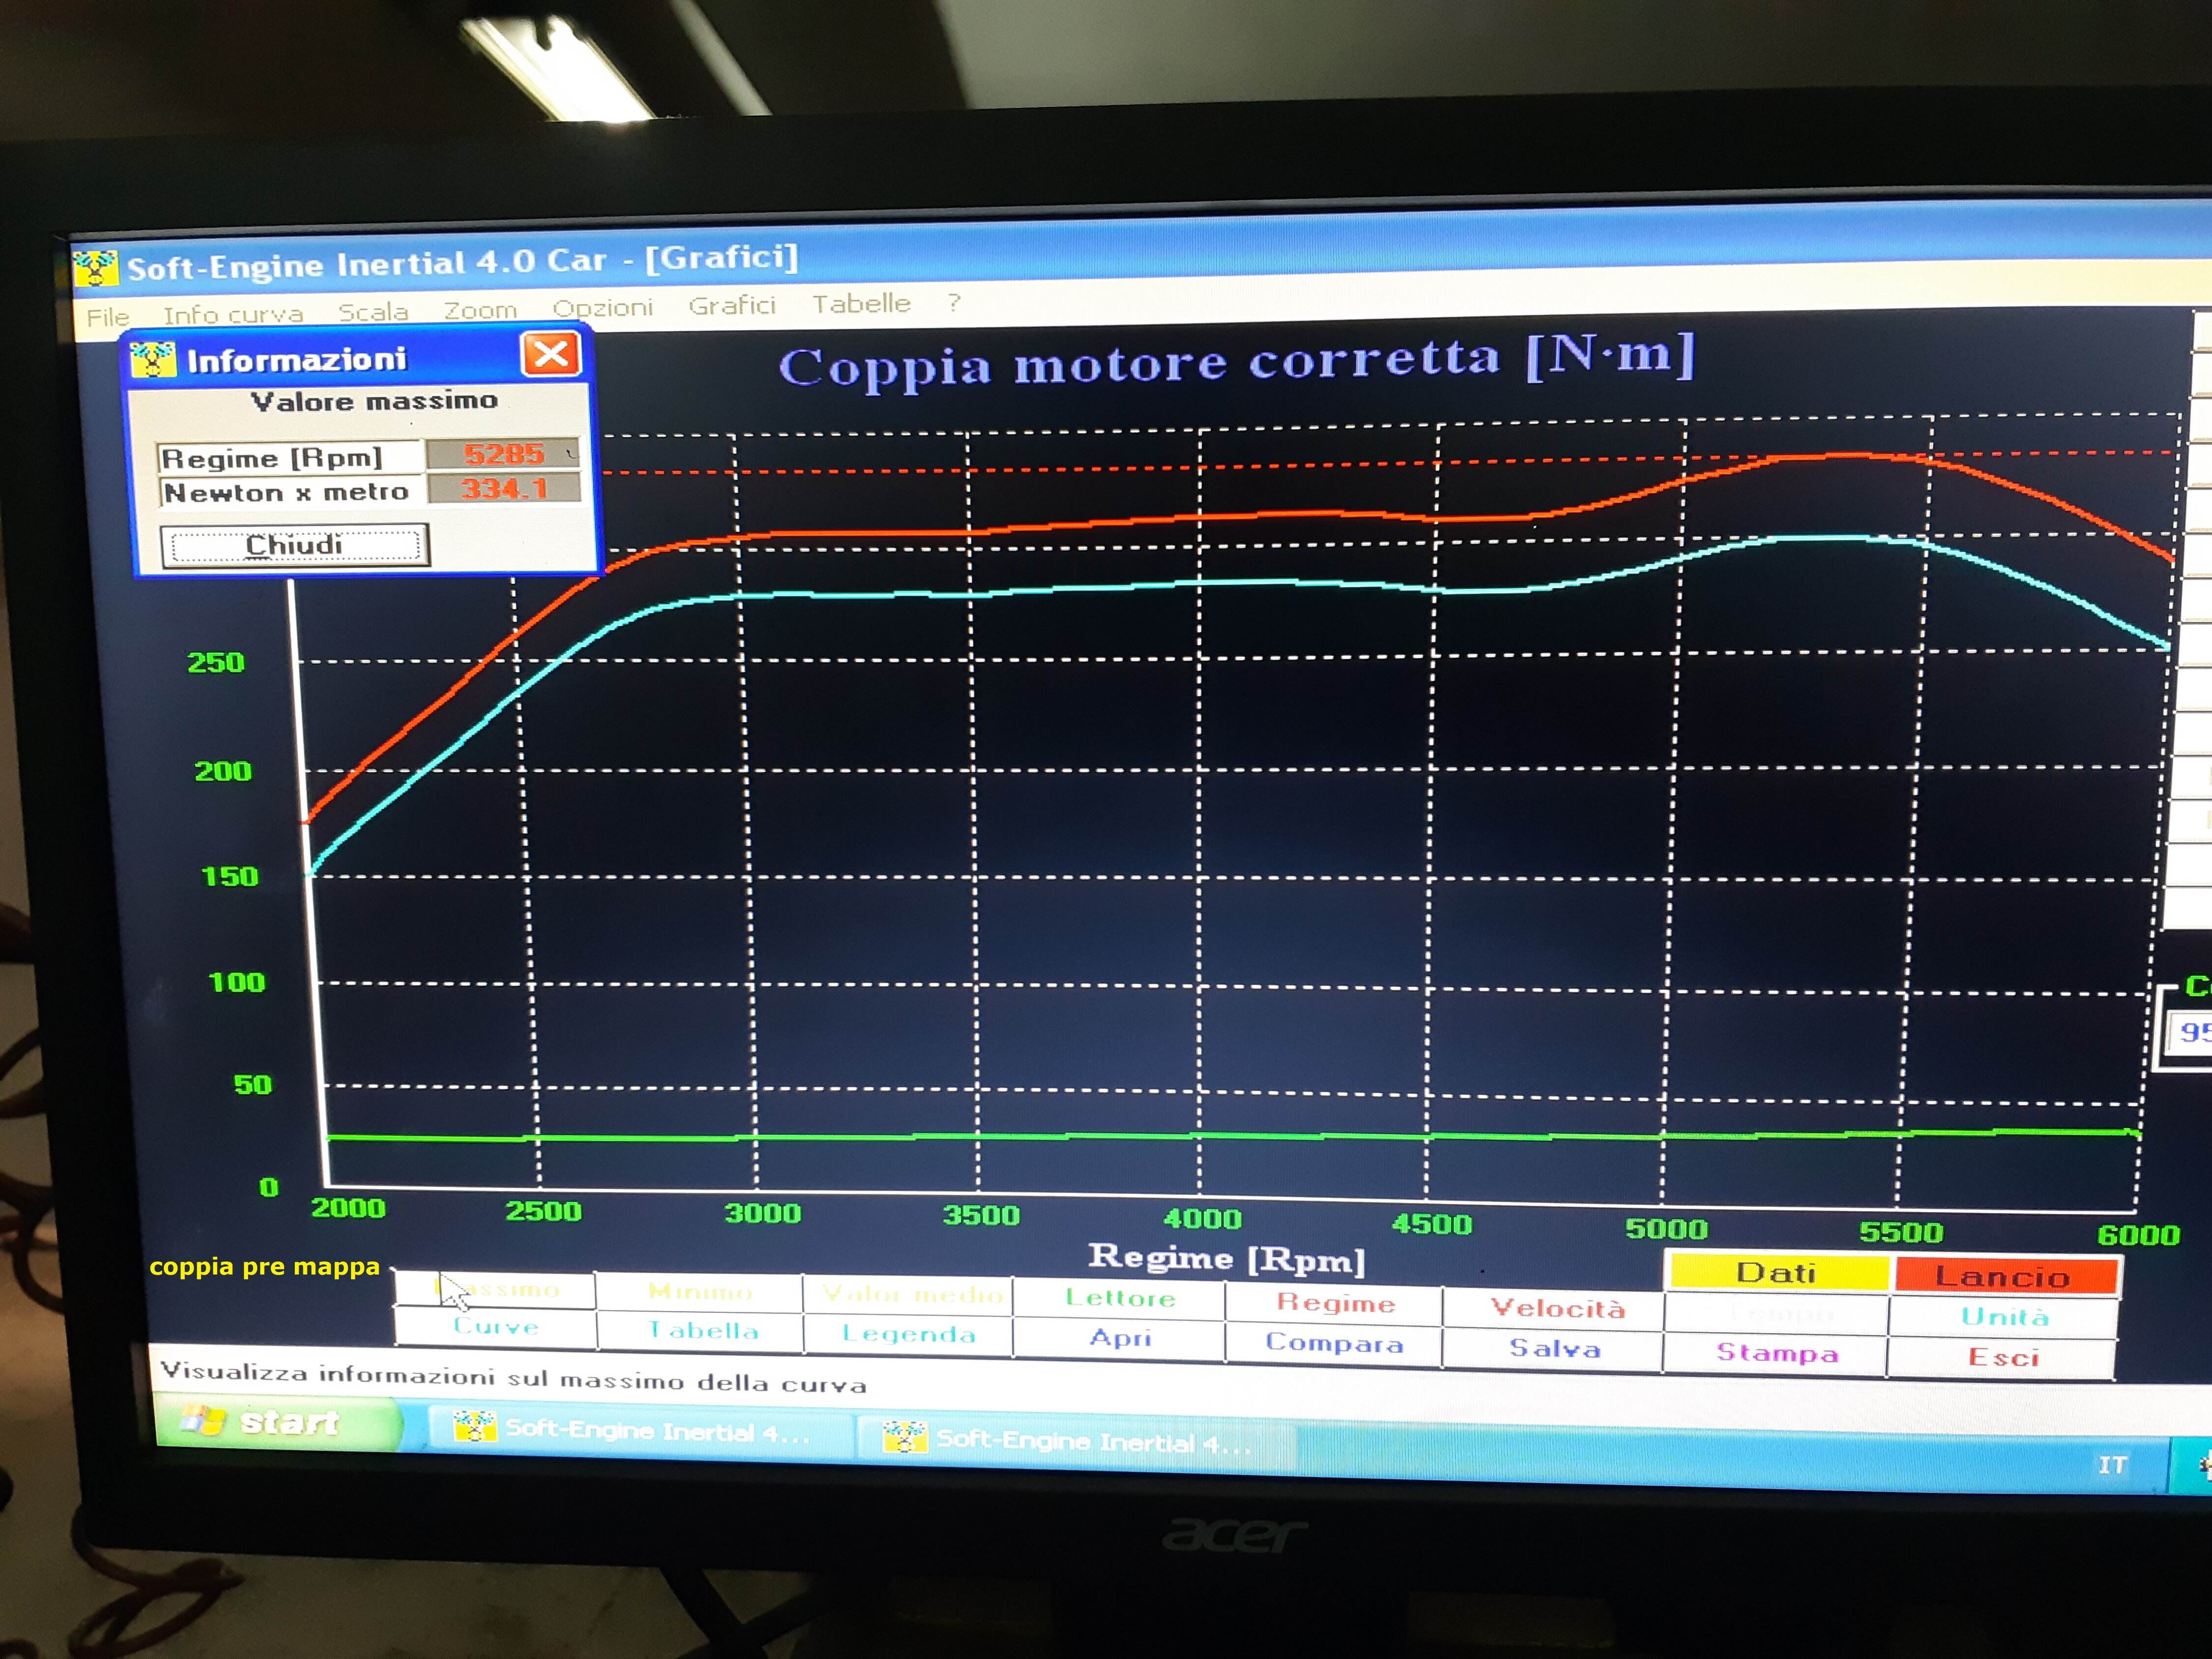The width and height of the screenshot is (2212, 1659).
Task: Click the '6000' x-axis label
Action: [2139, 1235]
